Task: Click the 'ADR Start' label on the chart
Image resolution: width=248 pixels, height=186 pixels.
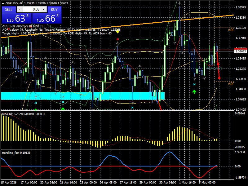Action: (214, 68)
